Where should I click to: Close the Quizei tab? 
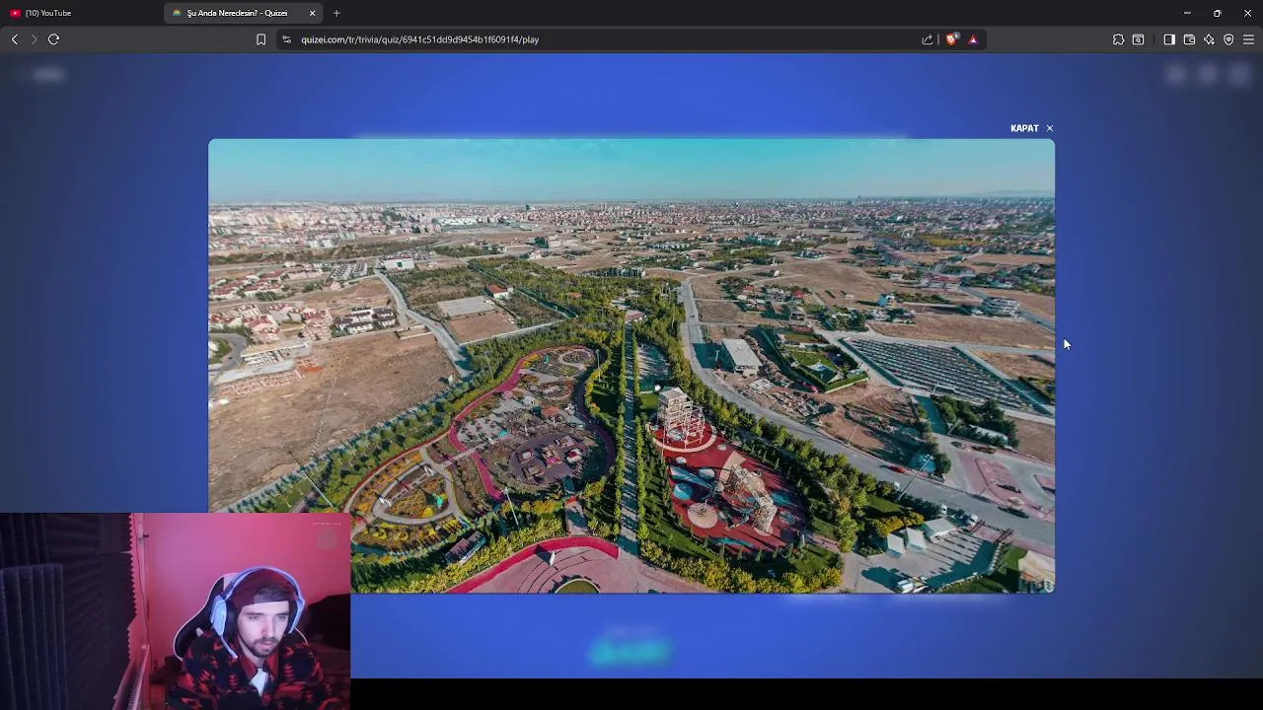tap(313, 13)
